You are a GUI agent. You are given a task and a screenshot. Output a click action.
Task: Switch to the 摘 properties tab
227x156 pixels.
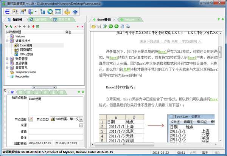pos(29,92)
